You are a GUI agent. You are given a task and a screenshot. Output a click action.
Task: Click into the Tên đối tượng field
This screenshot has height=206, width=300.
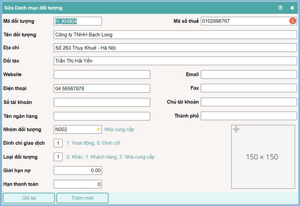pyautogui.click(x=175, y=35)
